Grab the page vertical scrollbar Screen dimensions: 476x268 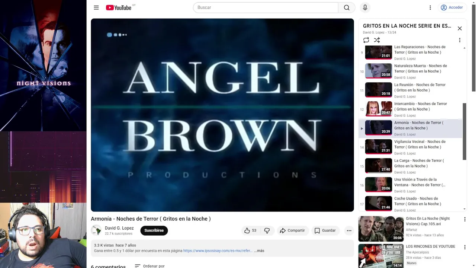point(473,48)
